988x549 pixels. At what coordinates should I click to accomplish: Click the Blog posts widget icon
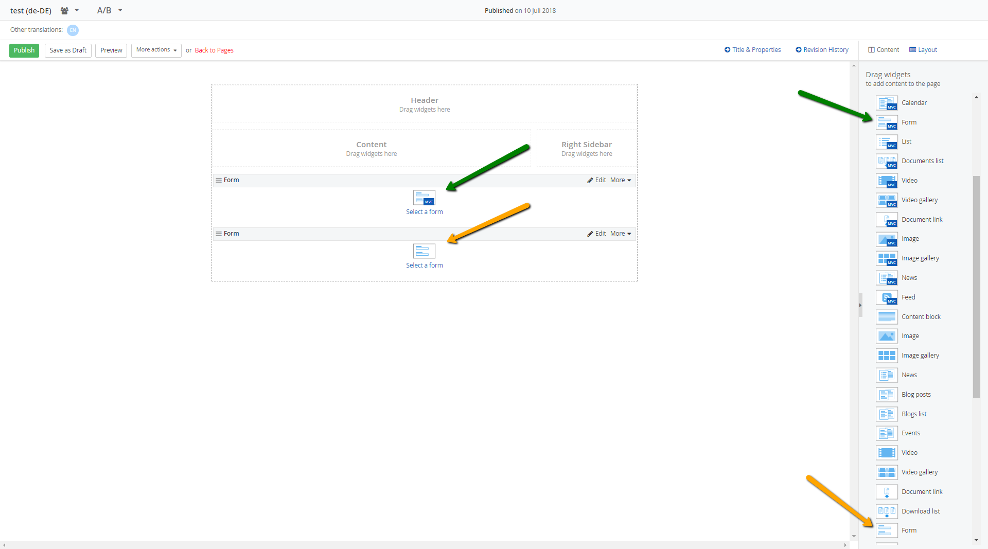click(x=886, y=394)
